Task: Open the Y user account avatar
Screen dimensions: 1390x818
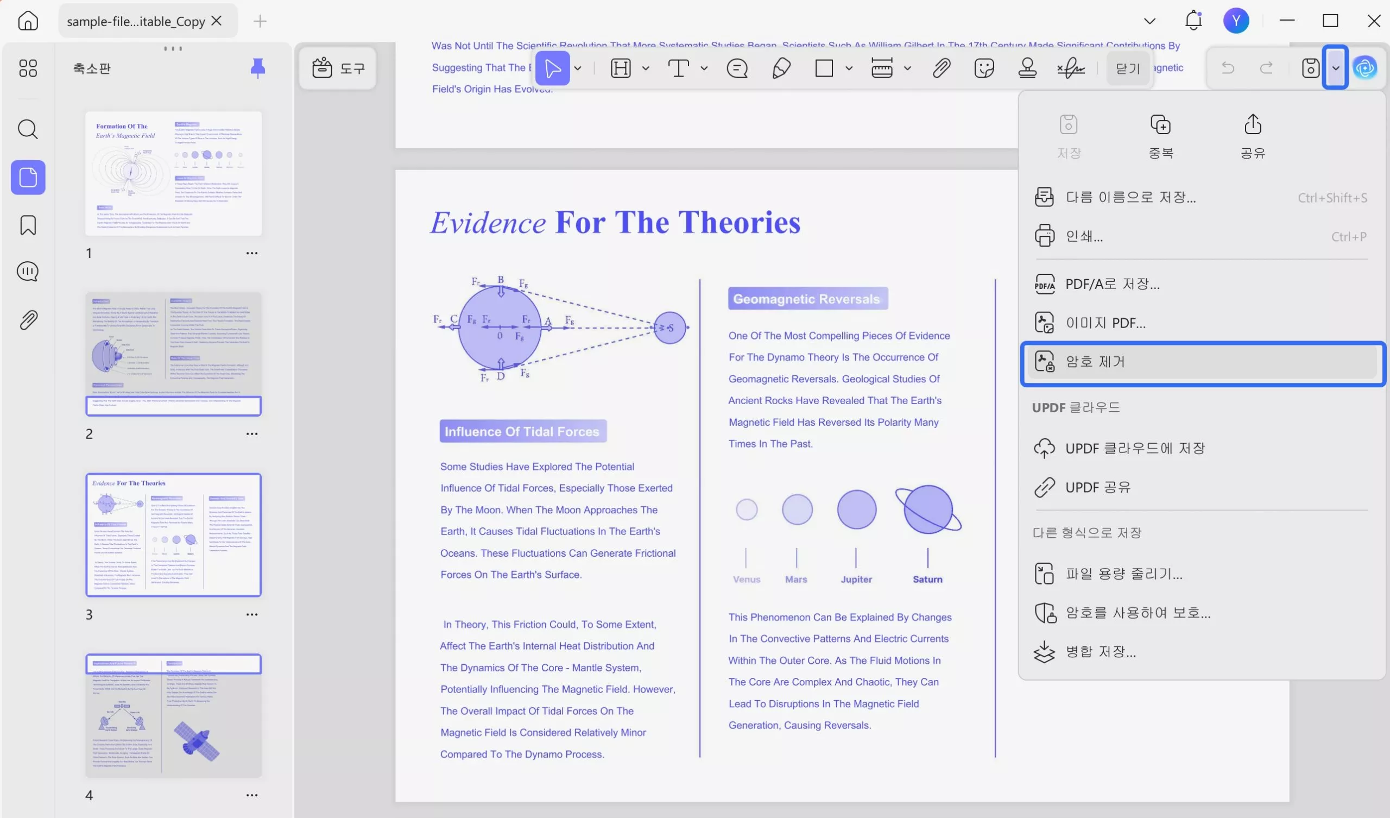Action: coord(1236,21)
